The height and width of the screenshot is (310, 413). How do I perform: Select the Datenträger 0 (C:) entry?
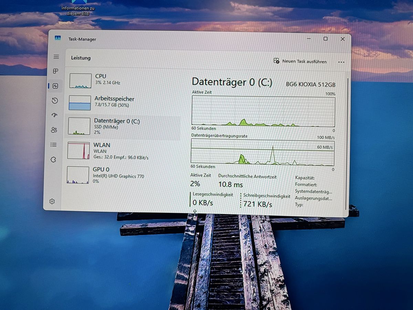123,127
